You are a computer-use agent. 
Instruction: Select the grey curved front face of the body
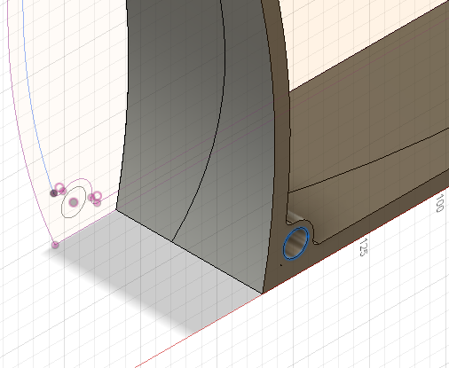(195, 148)
